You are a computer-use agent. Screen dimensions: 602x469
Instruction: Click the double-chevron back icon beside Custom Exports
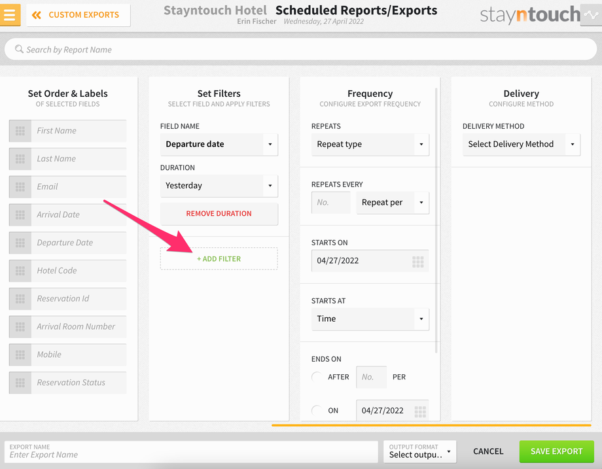37,15
